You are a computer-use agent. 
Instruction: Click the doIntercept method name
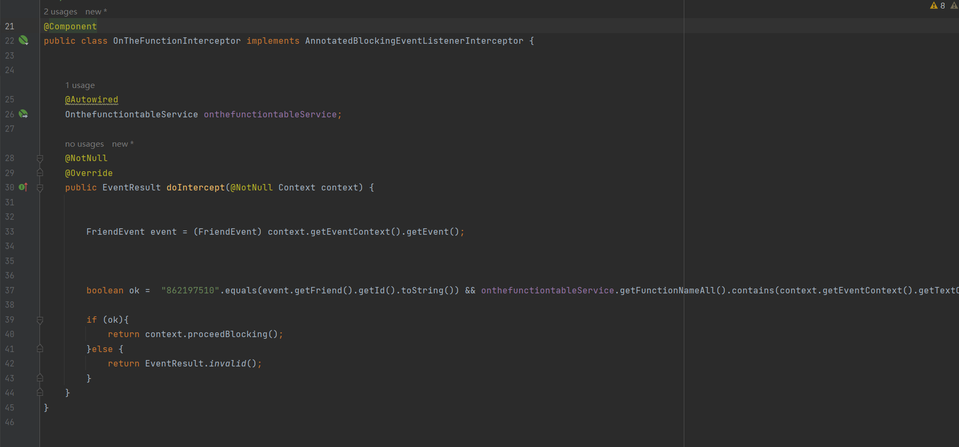click(x=196, y=187)
